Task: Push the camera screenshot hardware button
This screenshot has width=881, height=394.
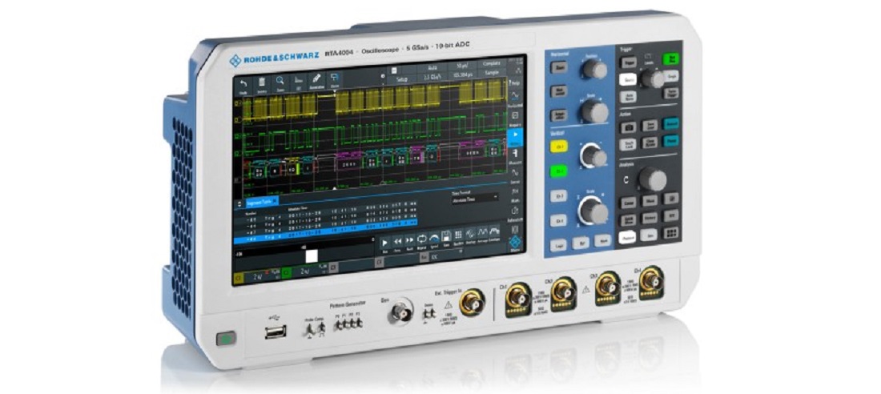Action: pos(630,127)
